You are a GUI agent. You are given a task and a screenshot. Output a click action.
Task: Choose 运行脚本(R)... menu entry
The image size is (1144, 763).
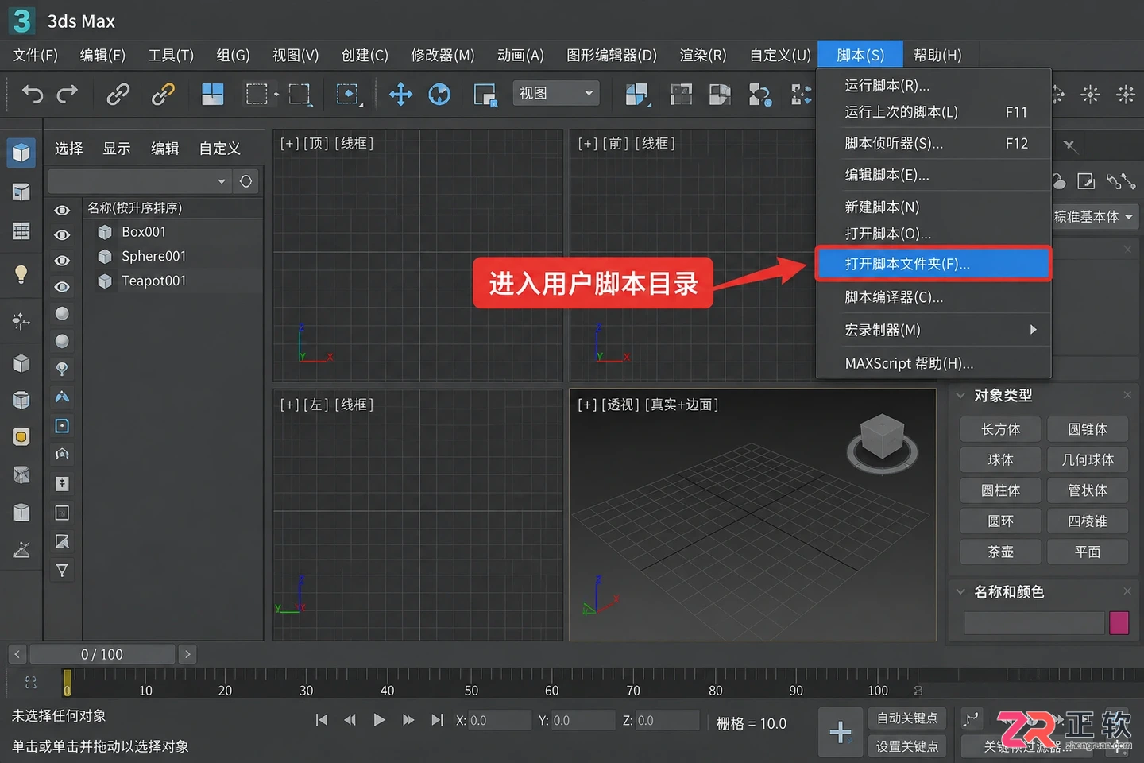click(933, 86)
